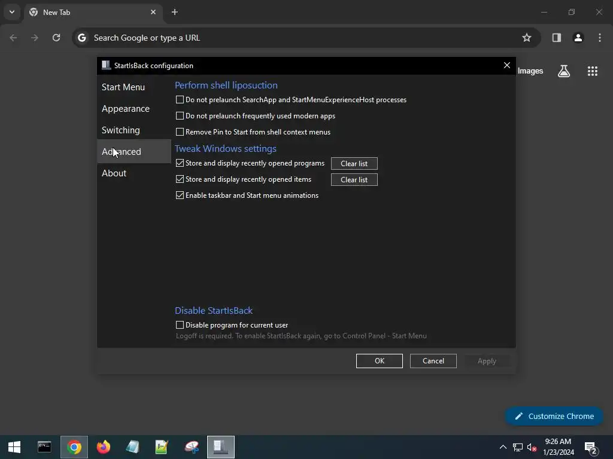Click the Chrome taskbar icon
Screen dimensions: 613x459
pyautogui.click(x=74, y=447)
